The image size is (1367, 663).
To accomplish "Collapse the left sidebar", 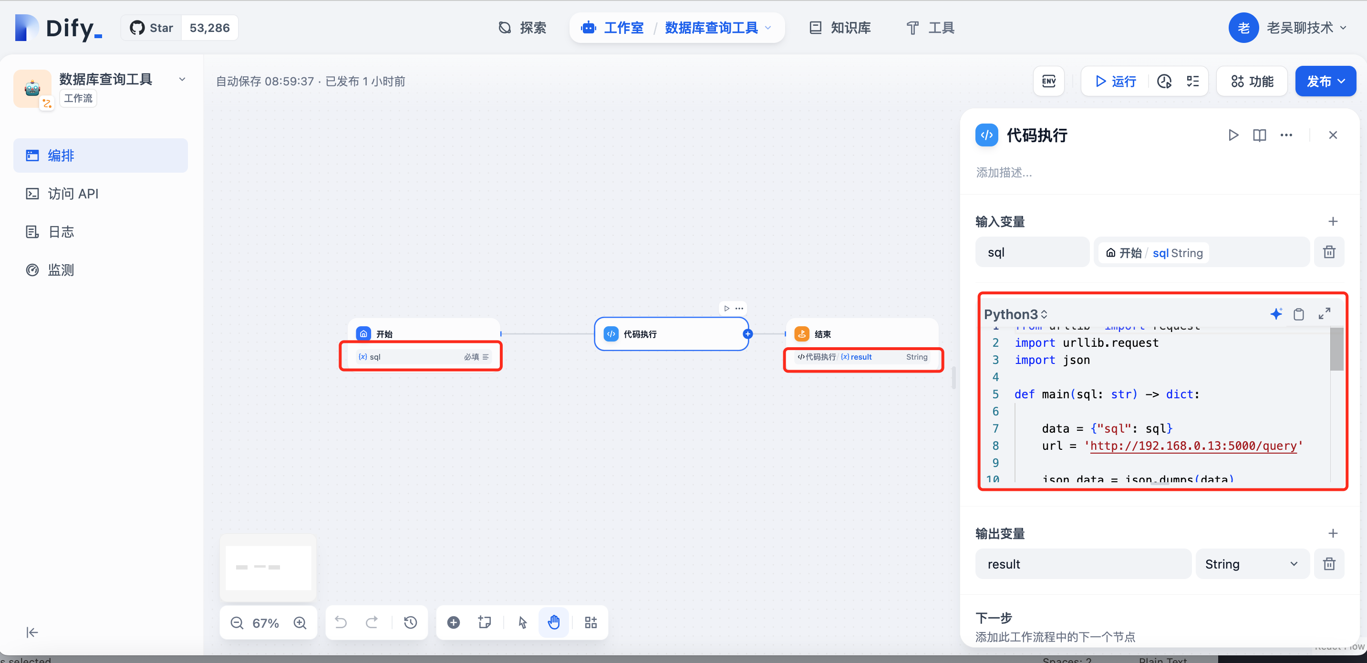I will pyautogui.click(x=32, y=632).
